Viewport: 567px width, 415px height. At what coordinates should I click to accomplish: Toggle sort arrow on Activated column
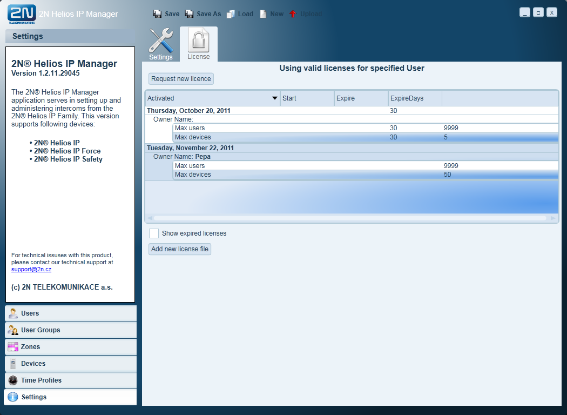pyautogui.click(x=274, y=98)
